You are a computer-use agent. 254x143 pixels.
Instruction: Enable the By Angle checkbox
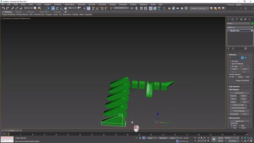click(231, 66)
